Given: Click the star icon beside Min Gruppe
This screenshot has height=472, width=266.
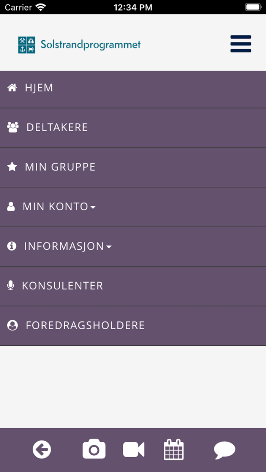Looking at the screenshot, I should (x=12, y=167).
